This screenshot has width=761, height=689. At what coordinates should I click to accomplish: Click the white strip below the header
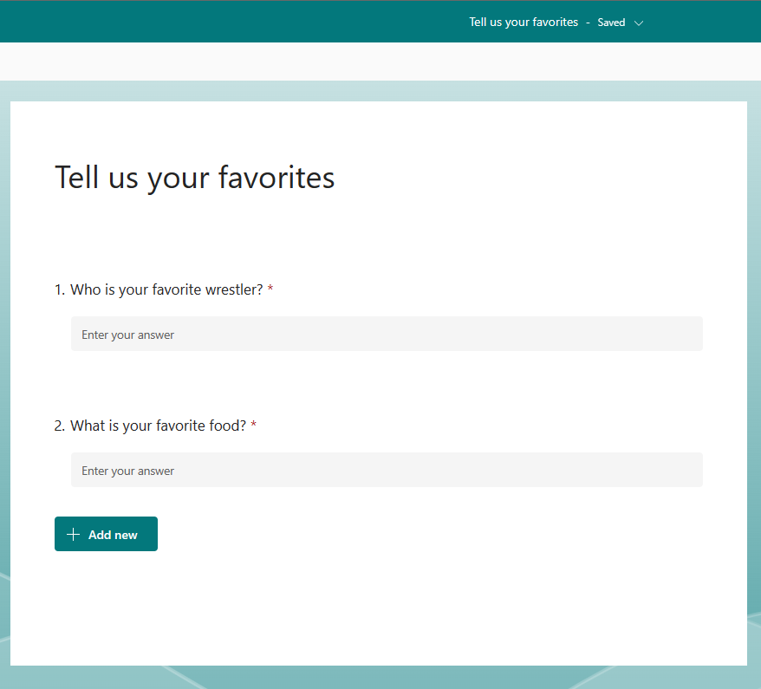(x=380, y=62)
